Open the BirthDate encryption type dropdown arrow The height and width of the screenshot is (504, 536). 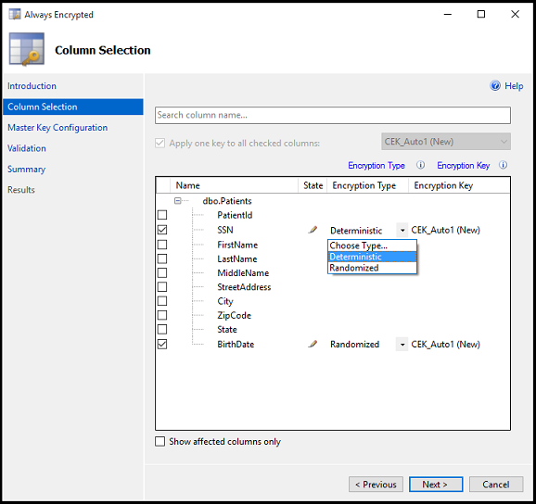pyautogui.click(x=402, y=345)
